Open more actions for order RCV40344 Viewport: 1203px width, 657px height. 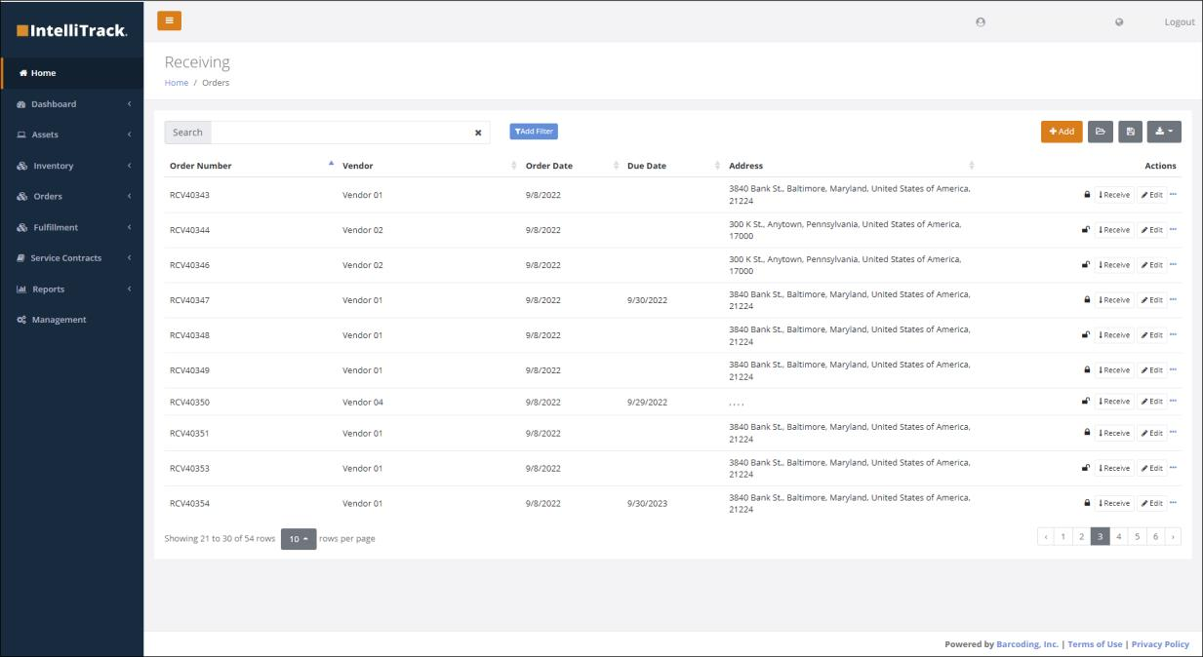(1174, 229)
